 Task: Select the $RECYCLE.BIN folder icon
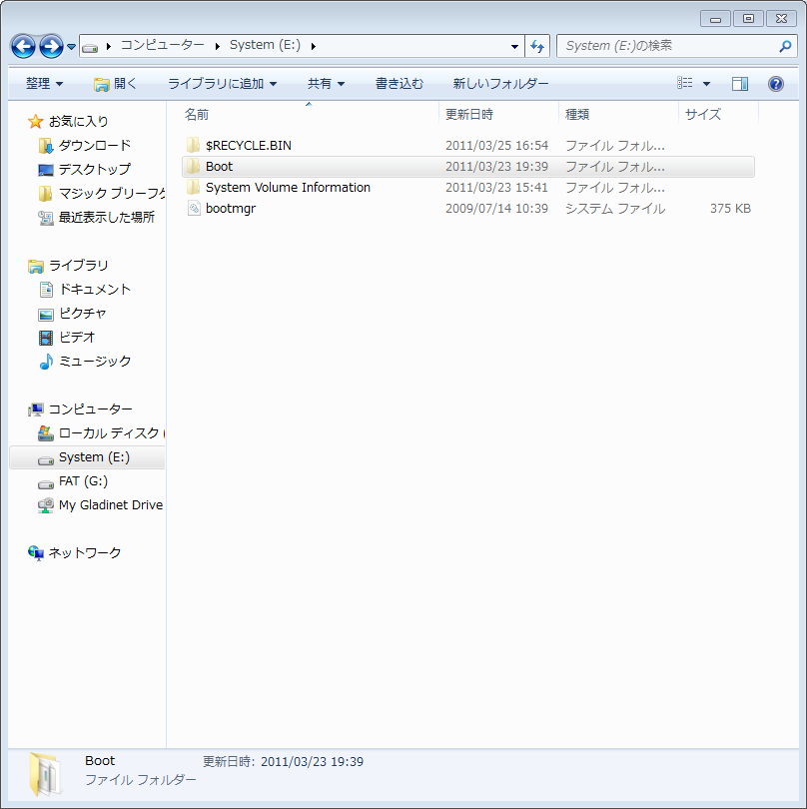coord(194,145)
